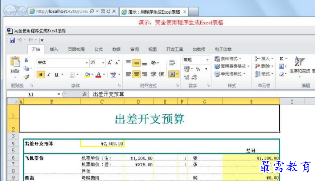Click the 变 phonetic guide icon

pyautogui.click(x=113, y=74)
